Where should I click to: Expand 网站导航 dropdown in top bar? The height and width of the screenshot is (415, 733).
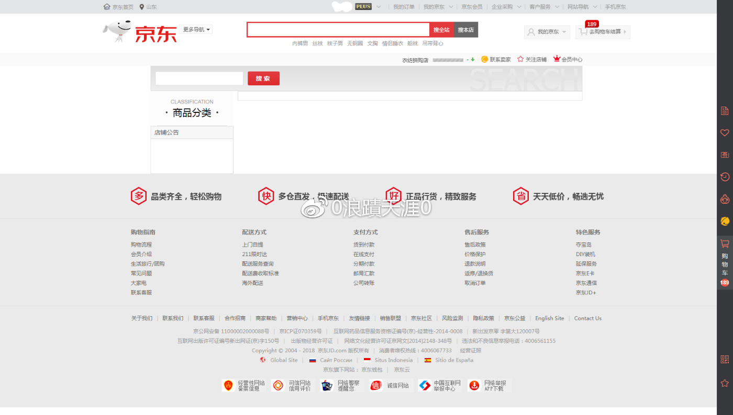pyautogui.click(x=581, y=7)
